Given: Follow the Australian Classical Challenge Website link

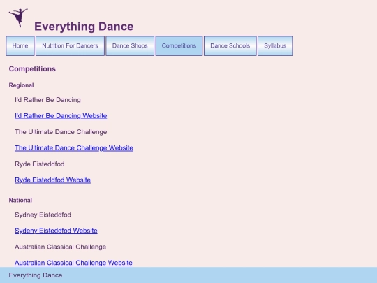Looking at the screenshot, I should (73, 263).
